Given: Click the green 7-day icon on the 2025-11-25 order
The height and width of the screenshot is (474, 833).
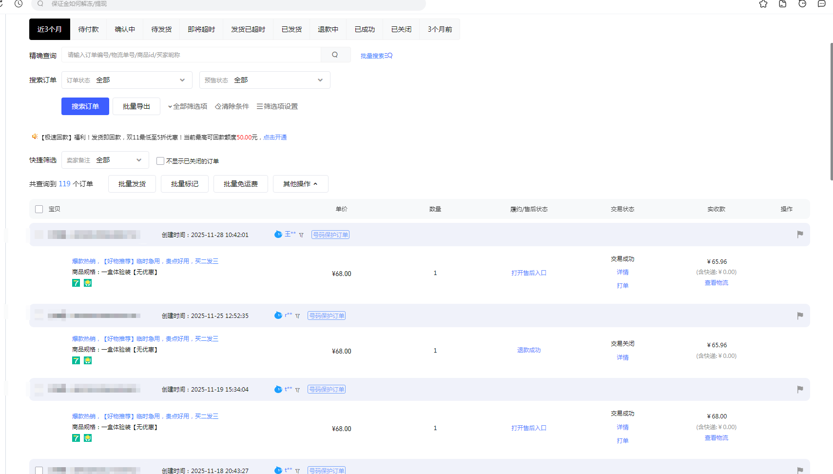Looking at the screenshot, I should [x=76, y=360].
